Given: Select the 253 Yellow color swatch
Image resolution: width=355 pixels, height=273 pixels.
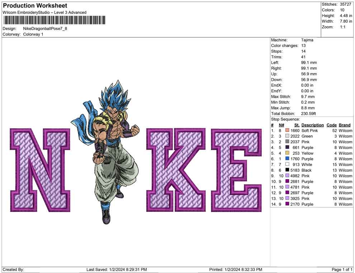Looking at the screenshot, I should pyautogui.click(x=287, y=153).
